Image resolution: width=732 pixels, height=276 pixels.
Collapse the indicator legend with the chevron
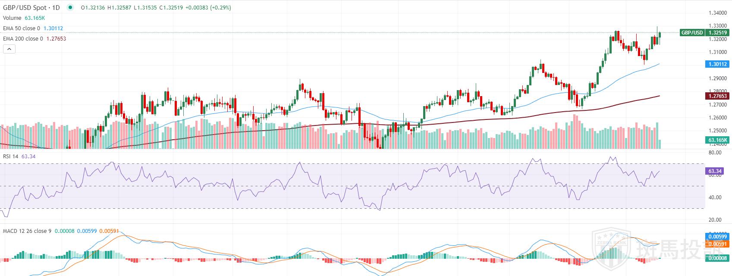(9, 49)
